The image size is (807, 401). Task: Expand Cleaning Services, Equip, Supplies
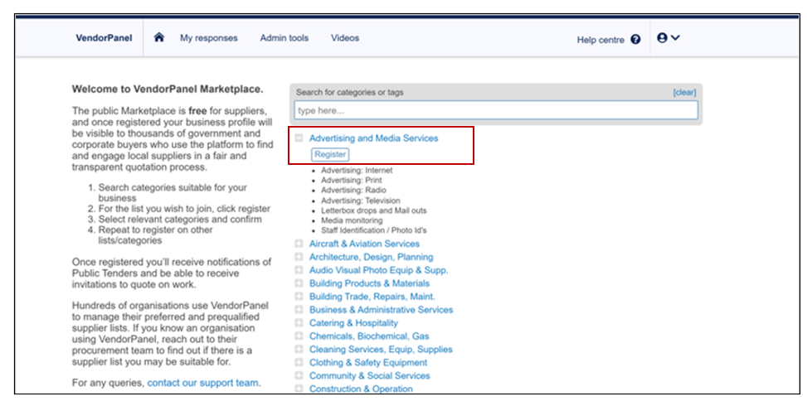coord(299,349)
